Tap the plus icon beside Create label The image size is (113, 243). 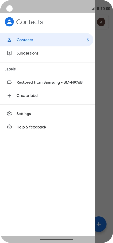tap(9, 96)
